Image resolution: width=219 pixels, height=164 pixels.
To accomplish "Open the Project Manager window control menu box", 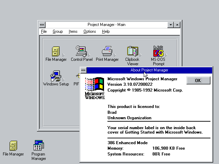I will click(42, 25).
